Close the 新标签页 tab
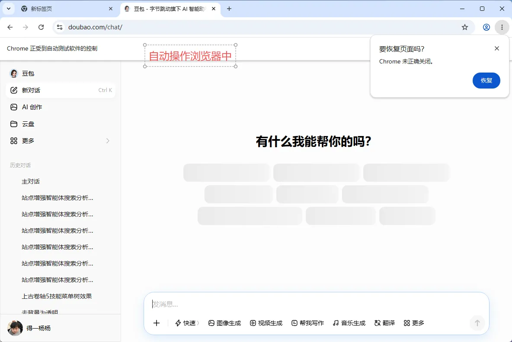 click(x=110, y=9)
